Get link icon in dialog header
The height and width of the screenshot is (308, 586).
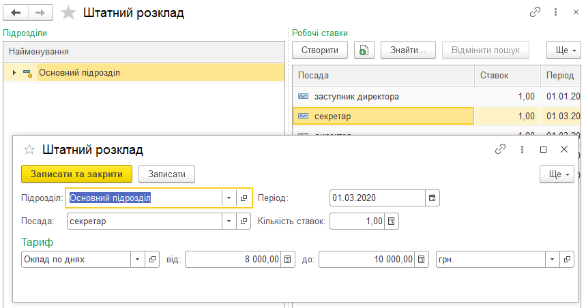pos(501,149)
